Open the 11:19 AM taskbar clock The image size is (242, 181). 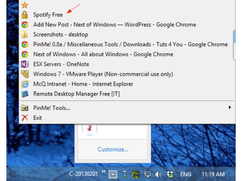coord(213,174)
